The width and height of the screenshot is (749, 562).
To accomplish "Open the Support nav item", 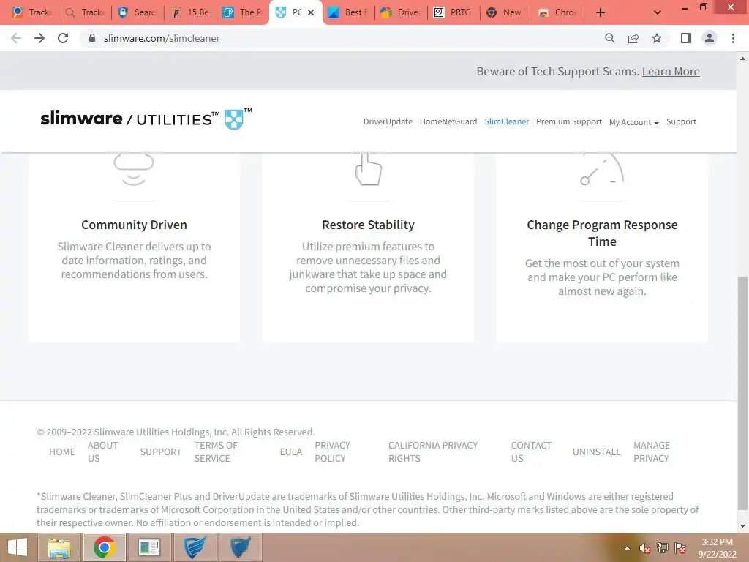I will pos(681,121).
